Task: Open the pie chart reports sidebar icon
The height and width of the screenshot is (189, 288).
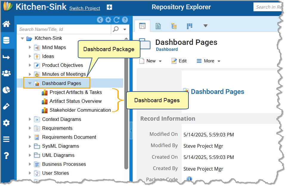Action: 6,90
